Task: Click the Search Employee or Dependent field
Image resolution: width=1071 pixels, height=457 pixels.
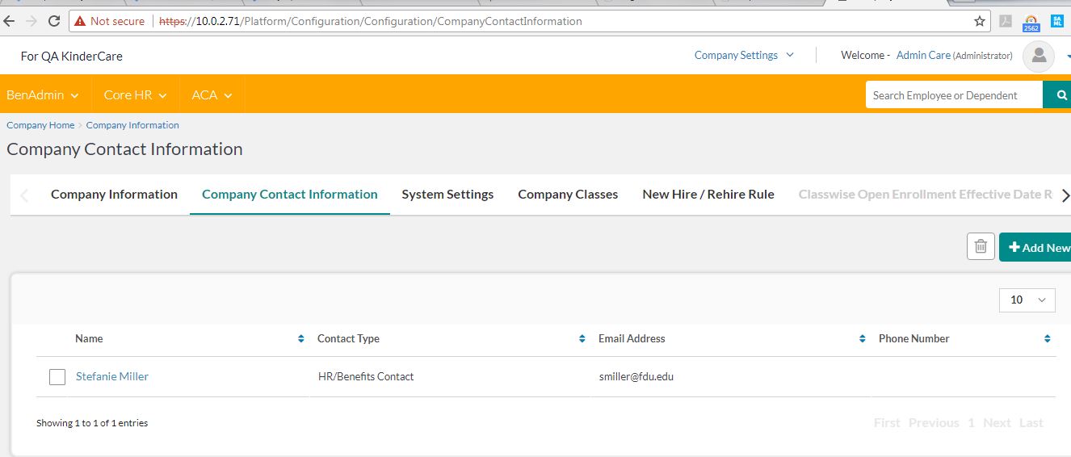Action: click(x=953, y=95)
